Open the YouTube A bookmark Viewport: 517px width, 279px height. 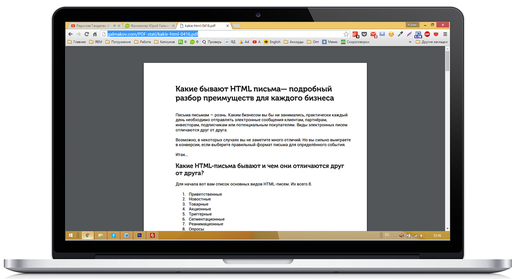[257, 42]
